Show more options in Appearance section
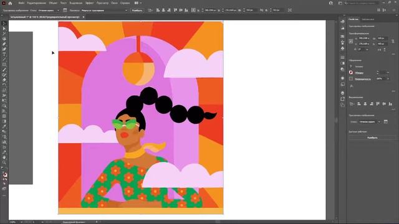 [393, 91]
